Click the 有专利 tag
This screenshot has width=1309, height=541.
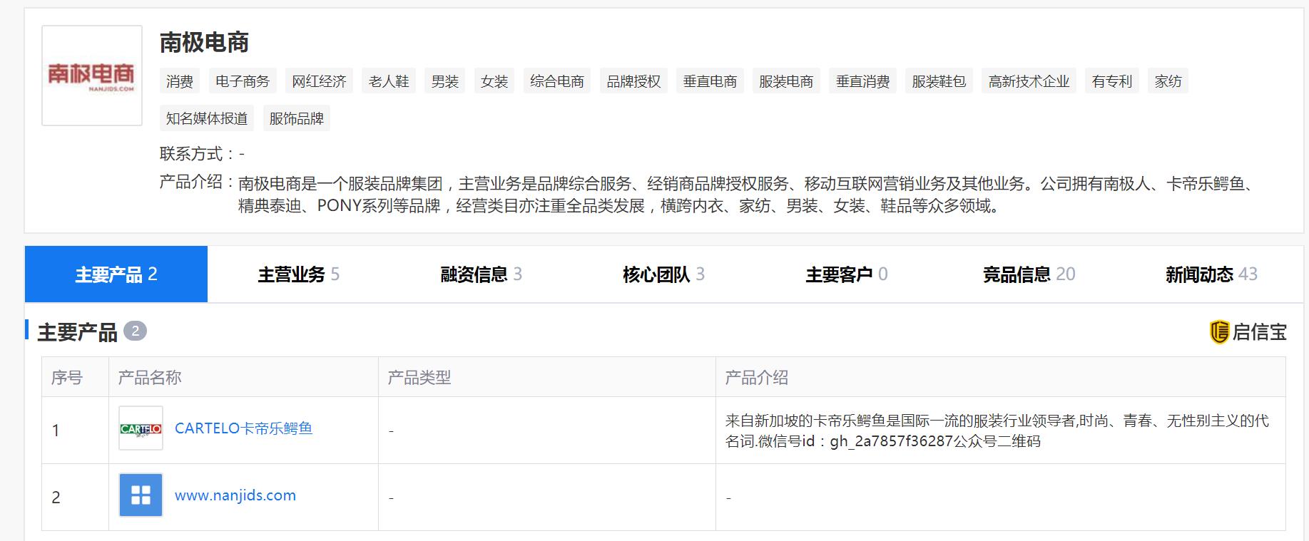pos(1112,81)
